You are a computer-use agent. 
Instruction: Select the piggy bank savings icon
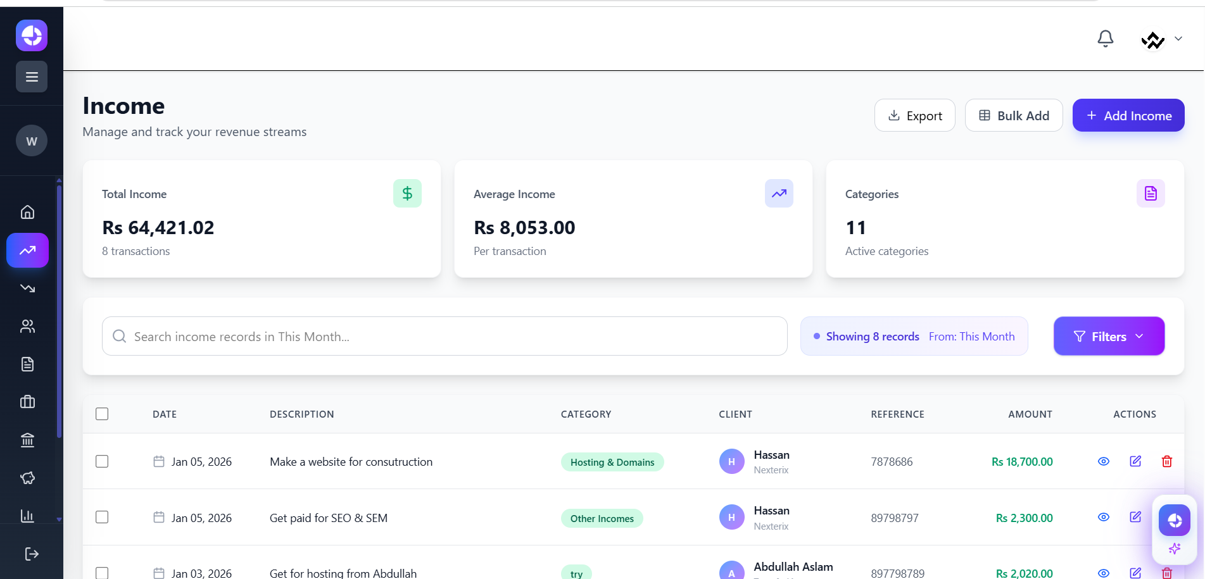(x=27, y=478)
